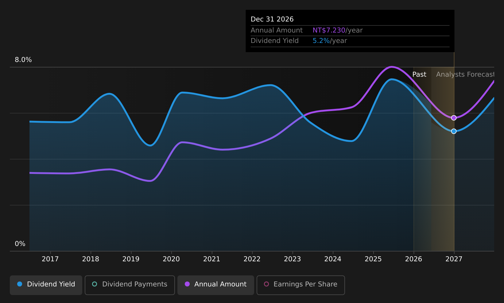The image size is (504, 303).
Task: Click the 8.0% y-axis label
Action: pyautogui.click(x=23, y=60)
